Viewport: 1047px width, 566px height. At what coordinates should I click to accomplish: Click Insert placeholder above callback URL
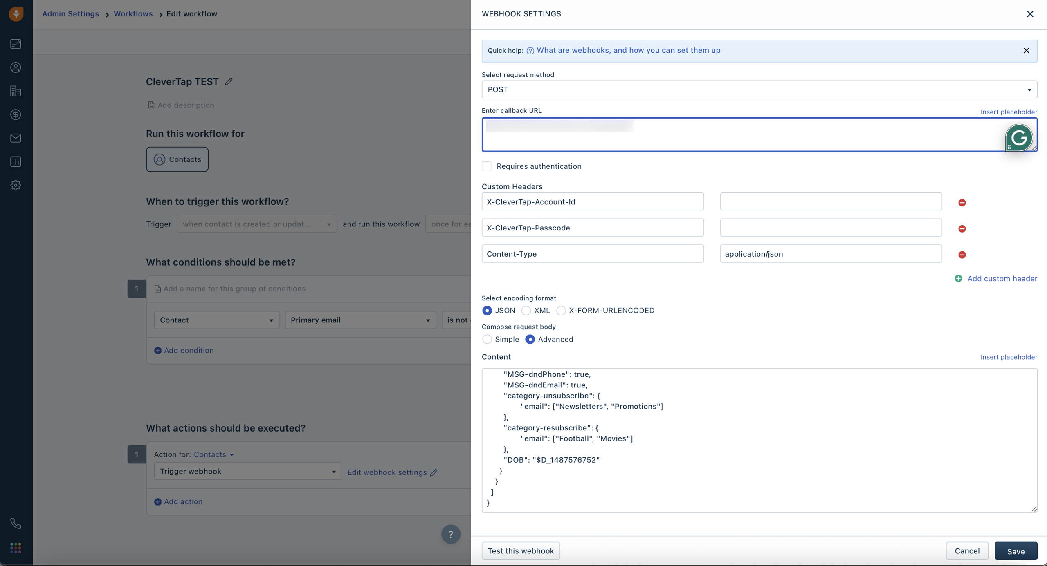[1009, 112]
